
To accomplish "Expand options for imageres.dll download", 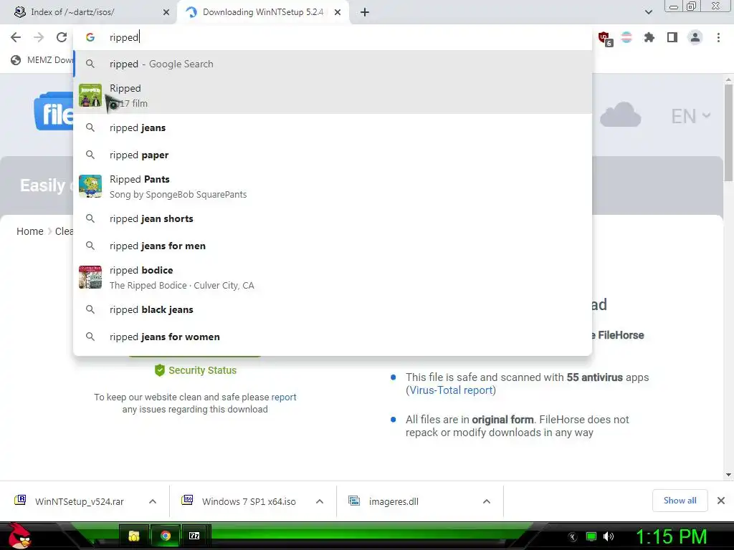I will [x=487, y=501].
